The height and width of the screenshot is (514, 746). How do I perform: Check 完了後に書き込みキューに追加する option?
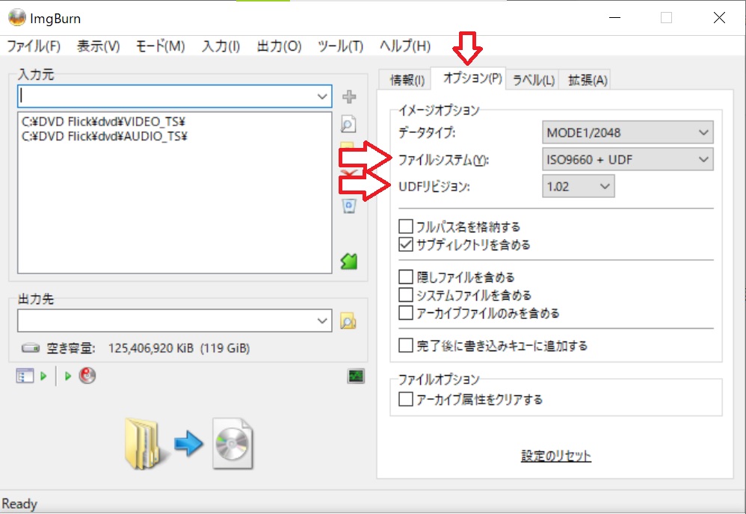pyautogui.click(x=406, y=345)
